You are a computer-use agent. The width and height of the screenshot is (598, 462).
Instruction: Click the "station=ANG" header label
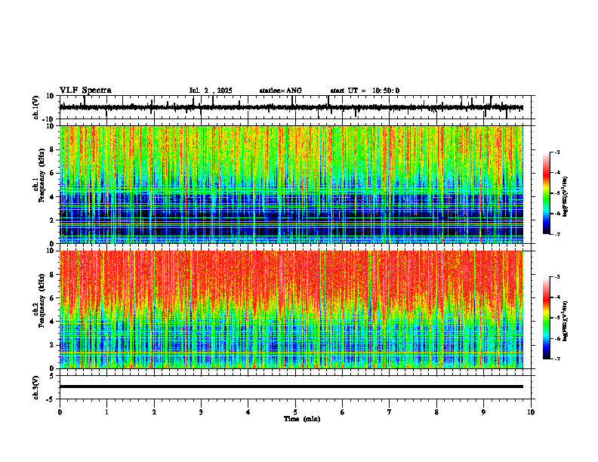click(x=281, y=91)
